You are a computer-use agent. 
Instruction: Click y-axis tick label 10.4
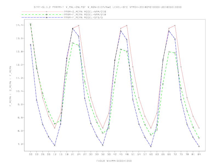(x=19, y=91)
